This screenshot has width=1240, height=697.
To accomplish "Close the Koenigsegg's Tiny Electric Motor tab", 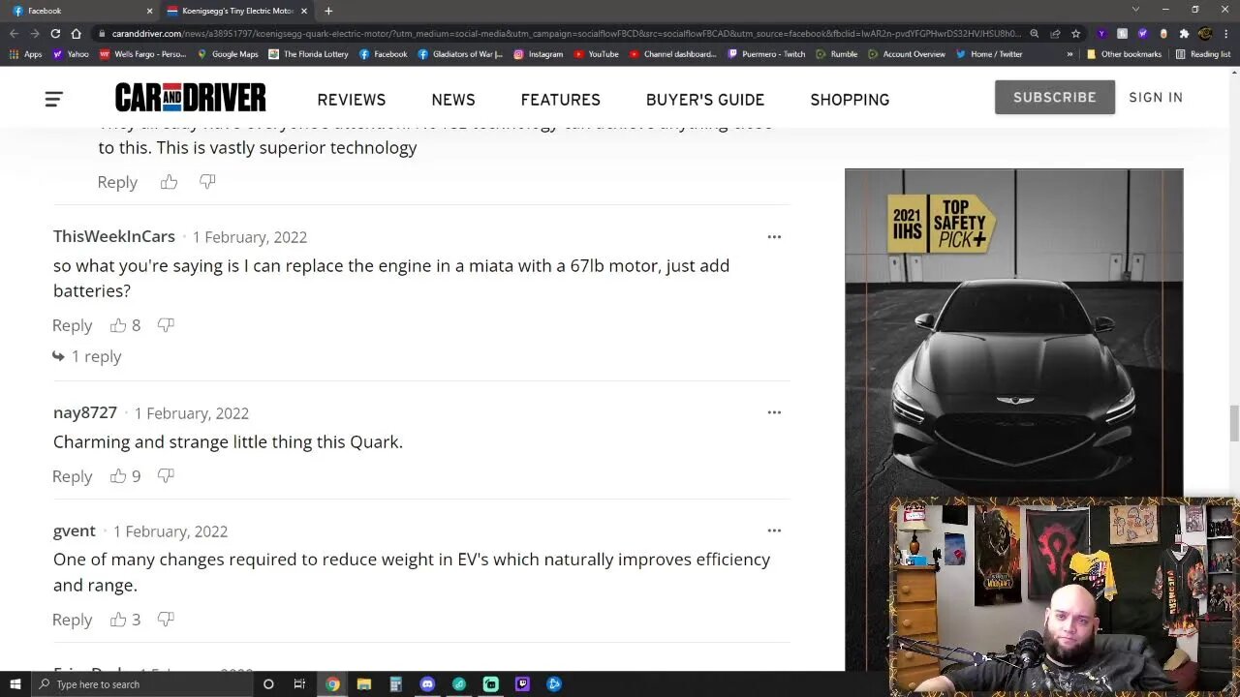I will pos(304,11).
